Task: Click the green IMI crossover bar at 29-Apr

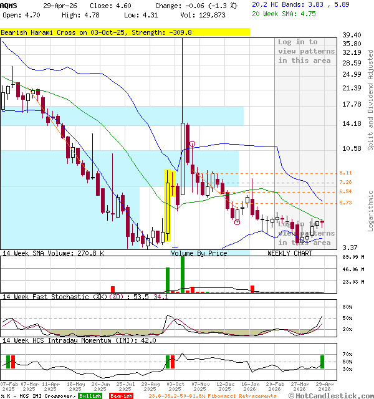Action: (322, 362)
